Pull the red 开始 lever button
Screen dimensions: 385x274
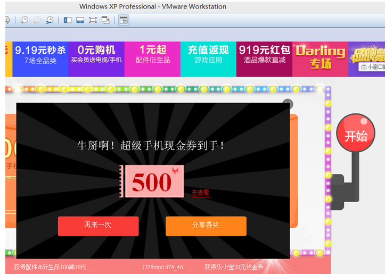[x=356, y=132]
